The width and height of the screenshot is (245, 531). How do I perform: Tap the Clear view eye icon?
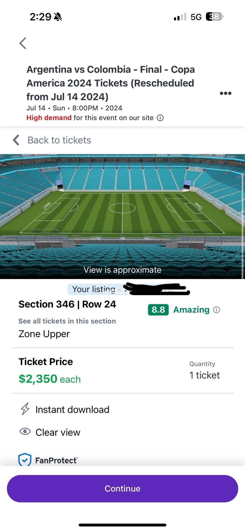(x=25, y=432)
